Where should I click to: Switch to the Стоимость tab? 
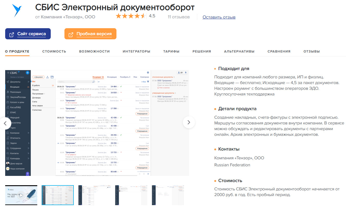54,51
